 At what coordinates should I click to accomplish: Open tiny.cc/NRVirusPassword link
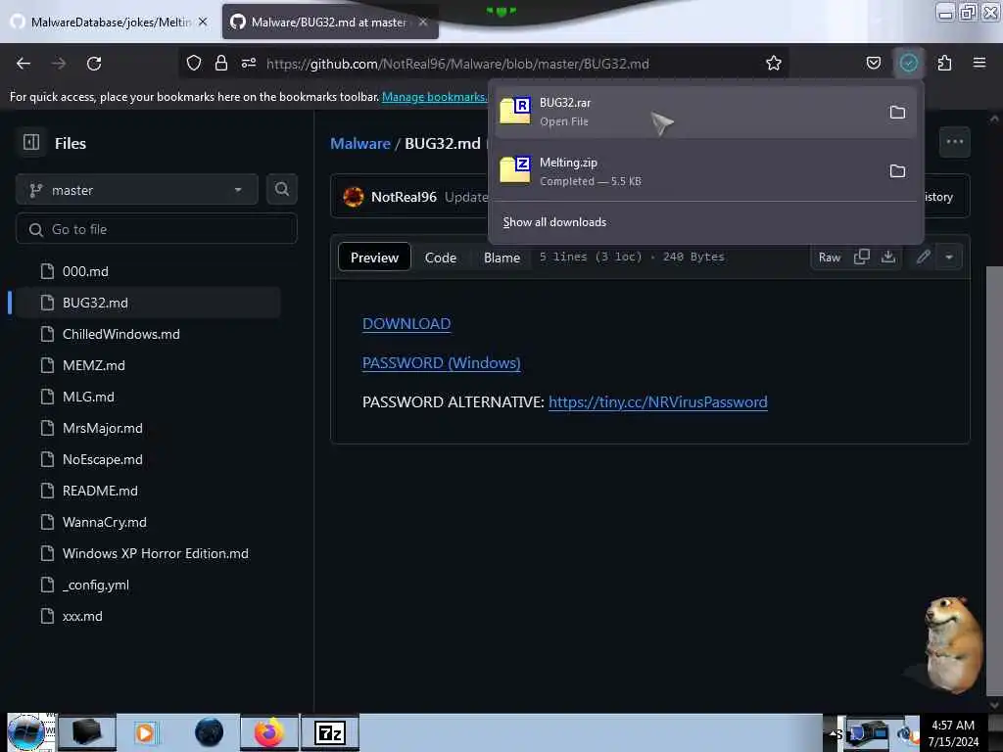click(x=657, y=401)
